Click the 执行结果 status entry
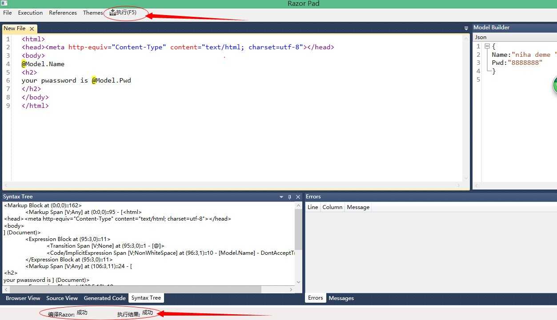 [135, 313]
